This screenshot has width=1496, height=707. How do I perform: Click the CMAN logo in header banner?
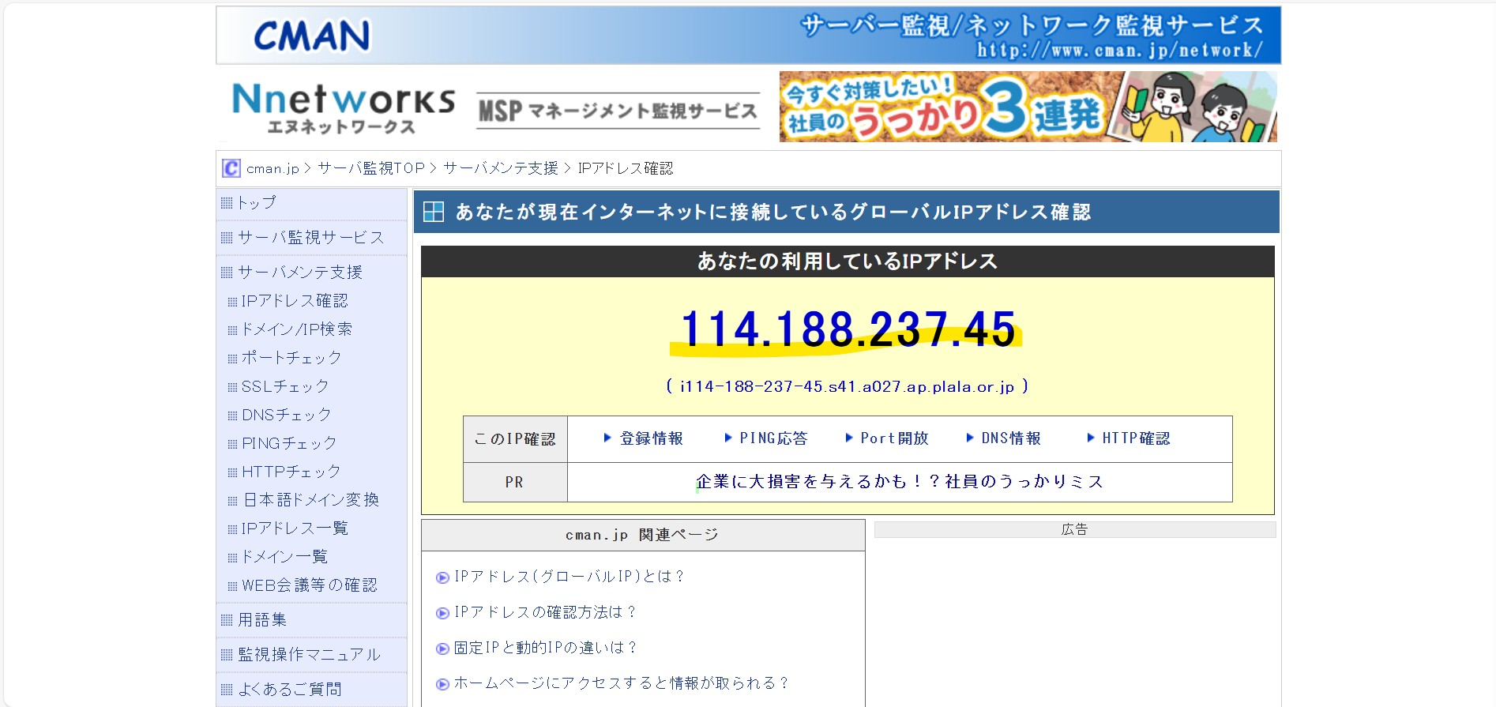(311, 36)
